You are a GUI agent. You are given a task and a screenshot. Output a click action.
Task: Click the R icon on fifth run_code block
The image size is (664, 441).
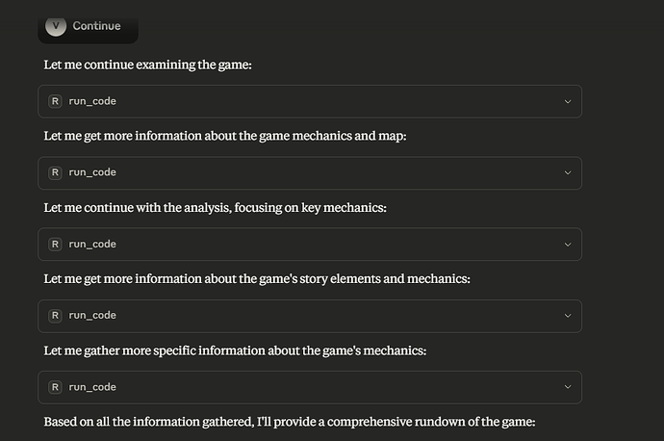pyautogui.click(x=55, y=387)
